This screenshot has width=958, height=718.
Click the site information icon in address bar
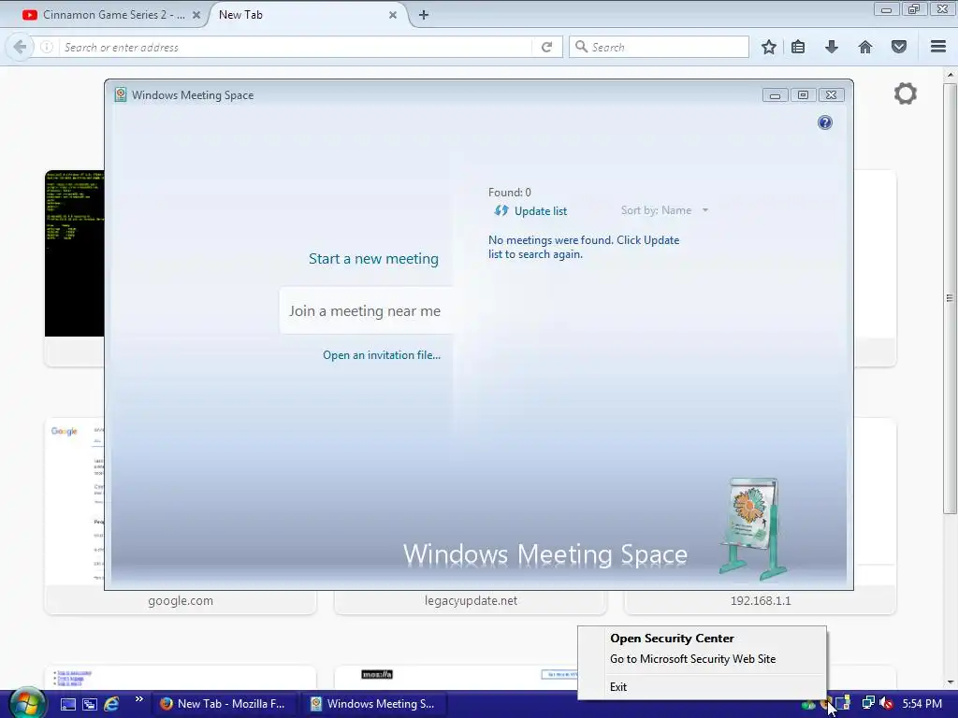[x=47, y=47]
